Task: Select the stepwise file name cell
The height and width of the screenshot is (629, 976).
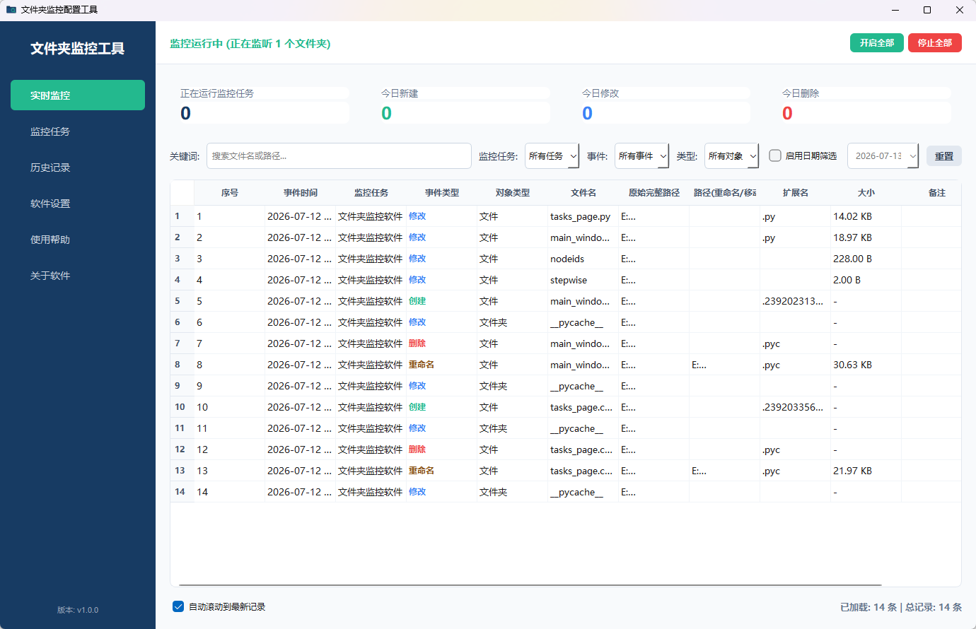Action: pos(583,280)
